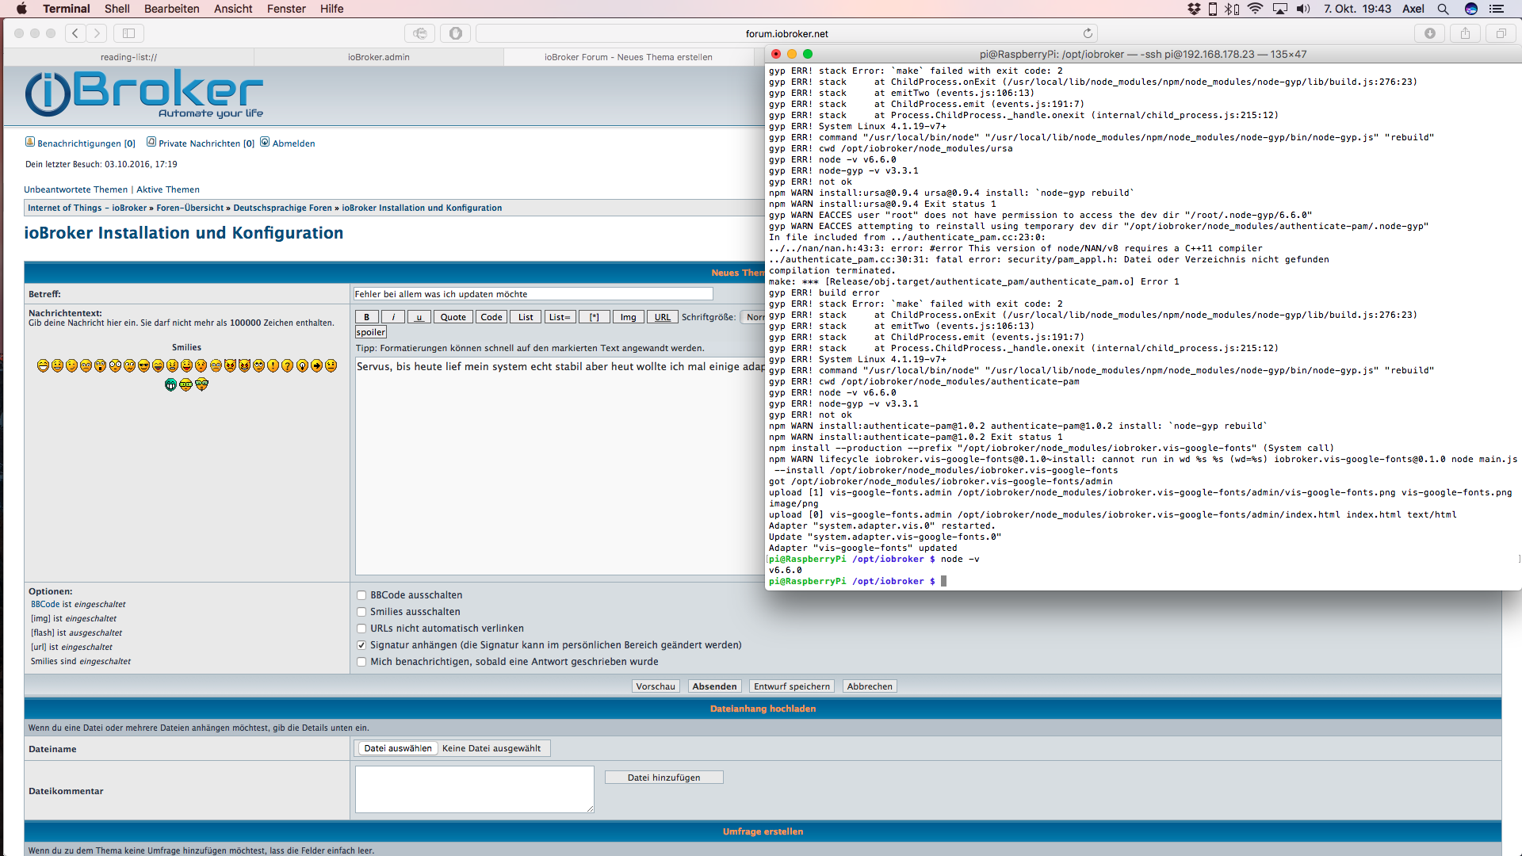Open 'Unbeantwortete Themen' link
The width and height of the screenshot is (1522, 856).
pyautogui.click(x=75, y=189)
